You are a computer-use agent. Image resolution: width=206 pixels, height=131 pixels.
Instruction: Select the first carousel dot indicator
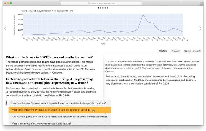(x=98, y=7)
